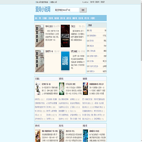Open the upper 暂无封面 cover in featured box
142x142 pixels.
(40, 36)
